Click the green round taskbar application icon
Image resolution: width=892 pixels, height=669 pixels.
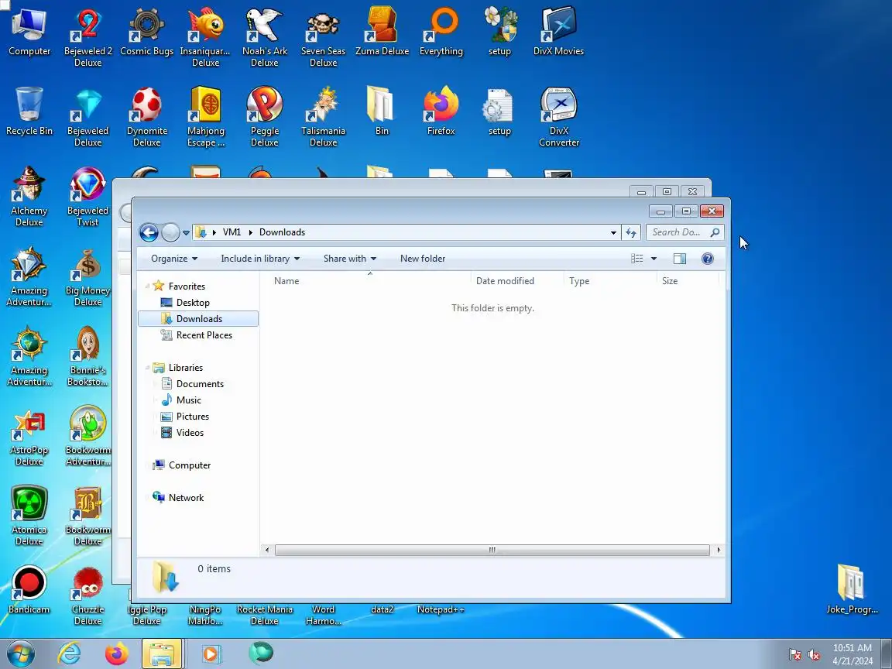261,653
